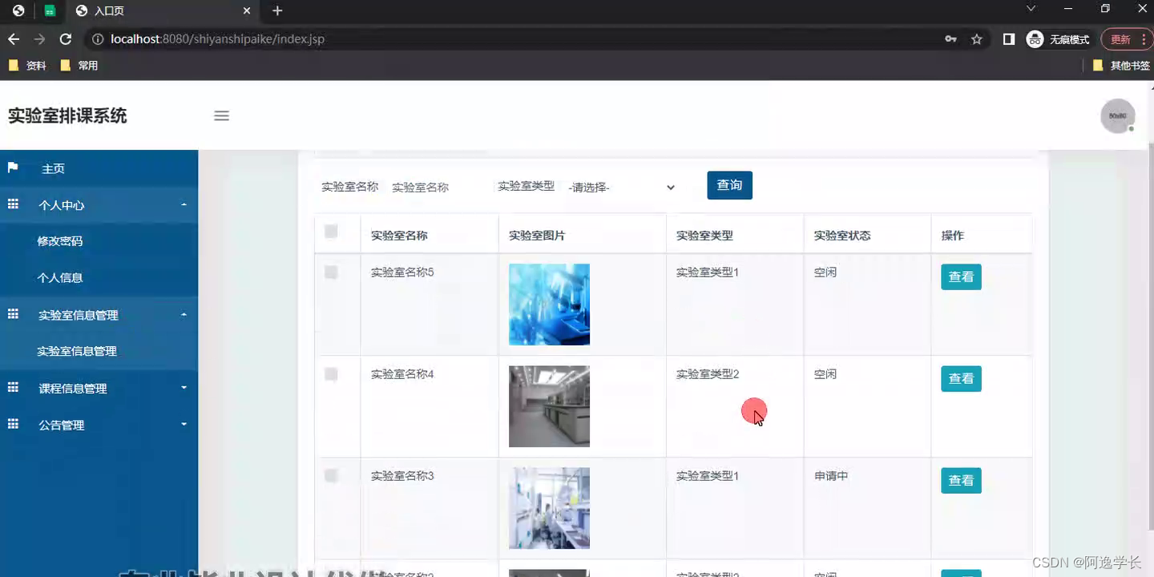Click 查看 for 实验室名称4

pyautogui.click(x=961, y=379)
